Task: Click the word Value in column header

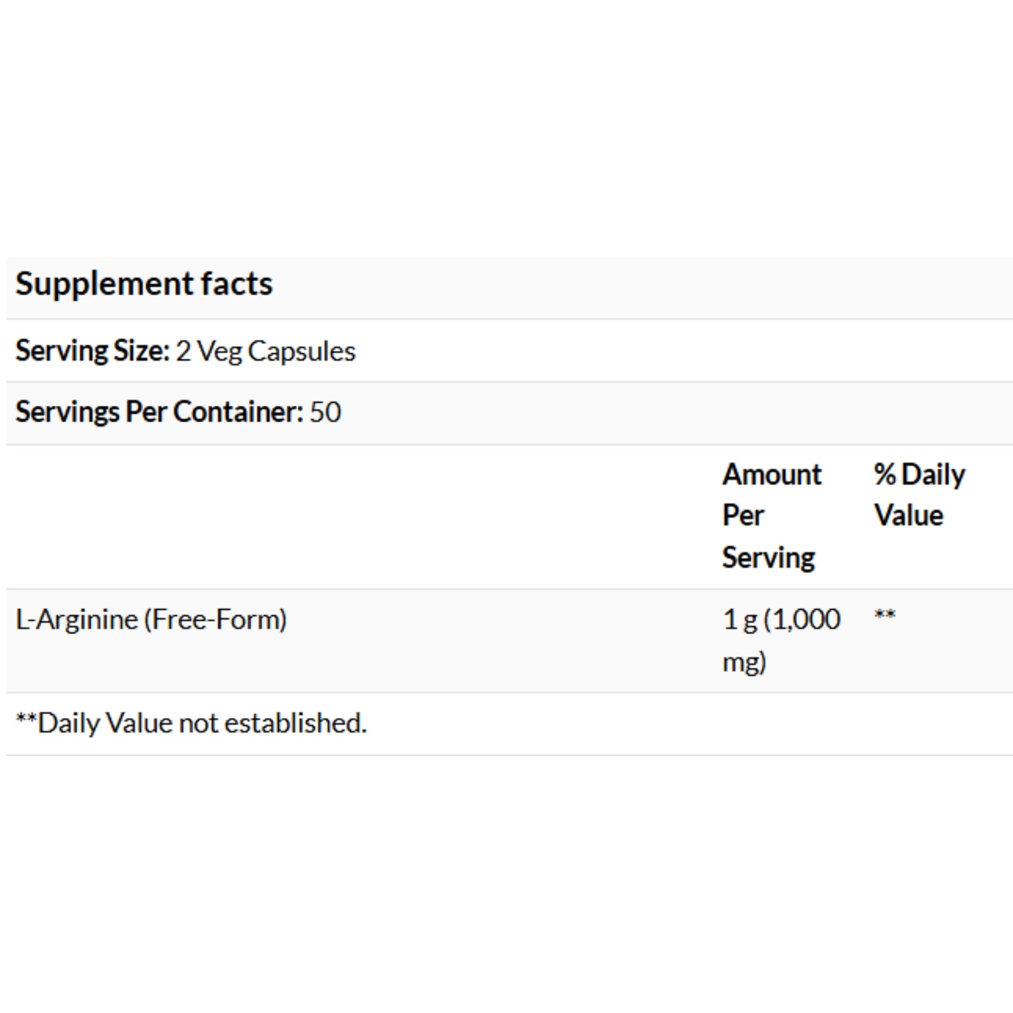Action: click(x=909, y=515)
